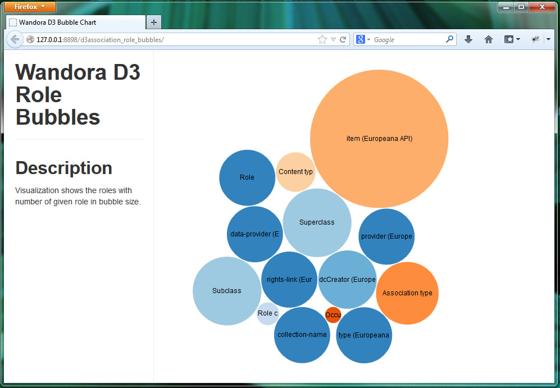Image resolution: width=560 pixels, height=388 pixels.
Task: Click the browser back arrow button
Action: coord(15,40)
